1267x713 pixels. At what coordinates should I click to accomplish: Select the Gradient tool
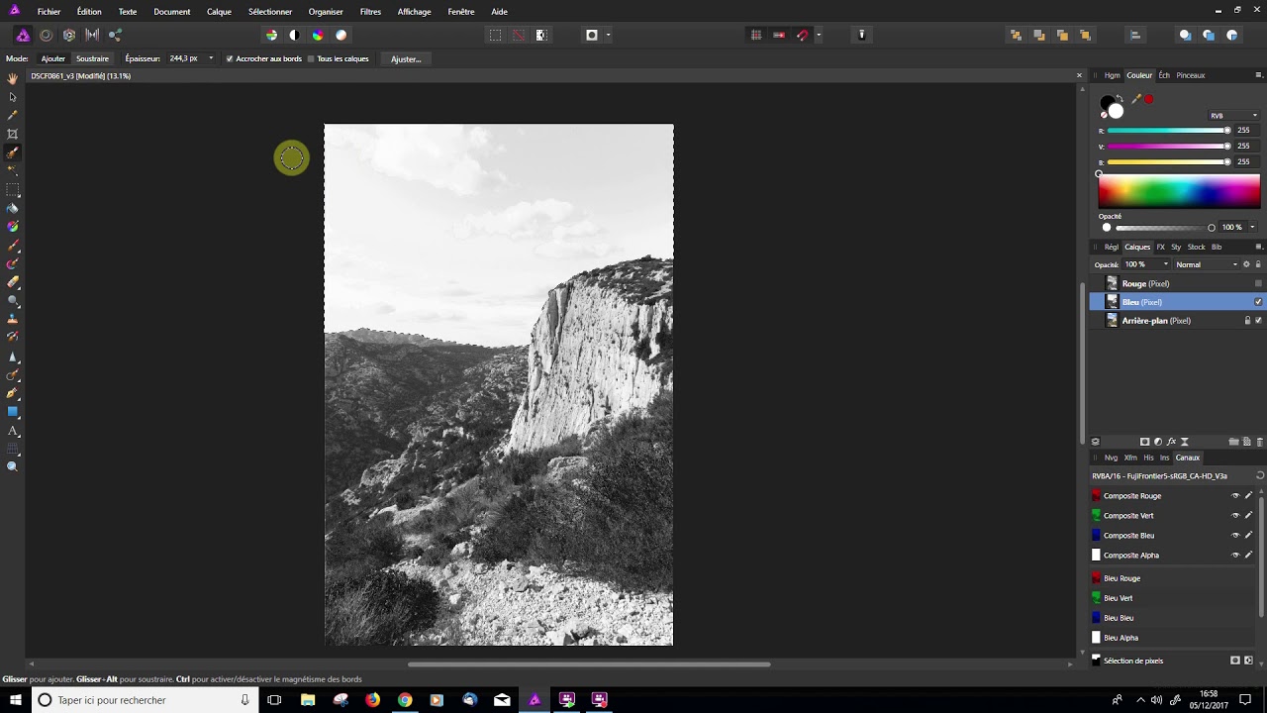[13, 227]
